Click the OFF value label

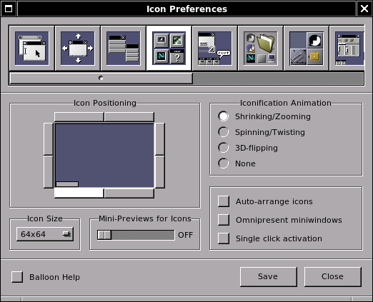(185, 235)
